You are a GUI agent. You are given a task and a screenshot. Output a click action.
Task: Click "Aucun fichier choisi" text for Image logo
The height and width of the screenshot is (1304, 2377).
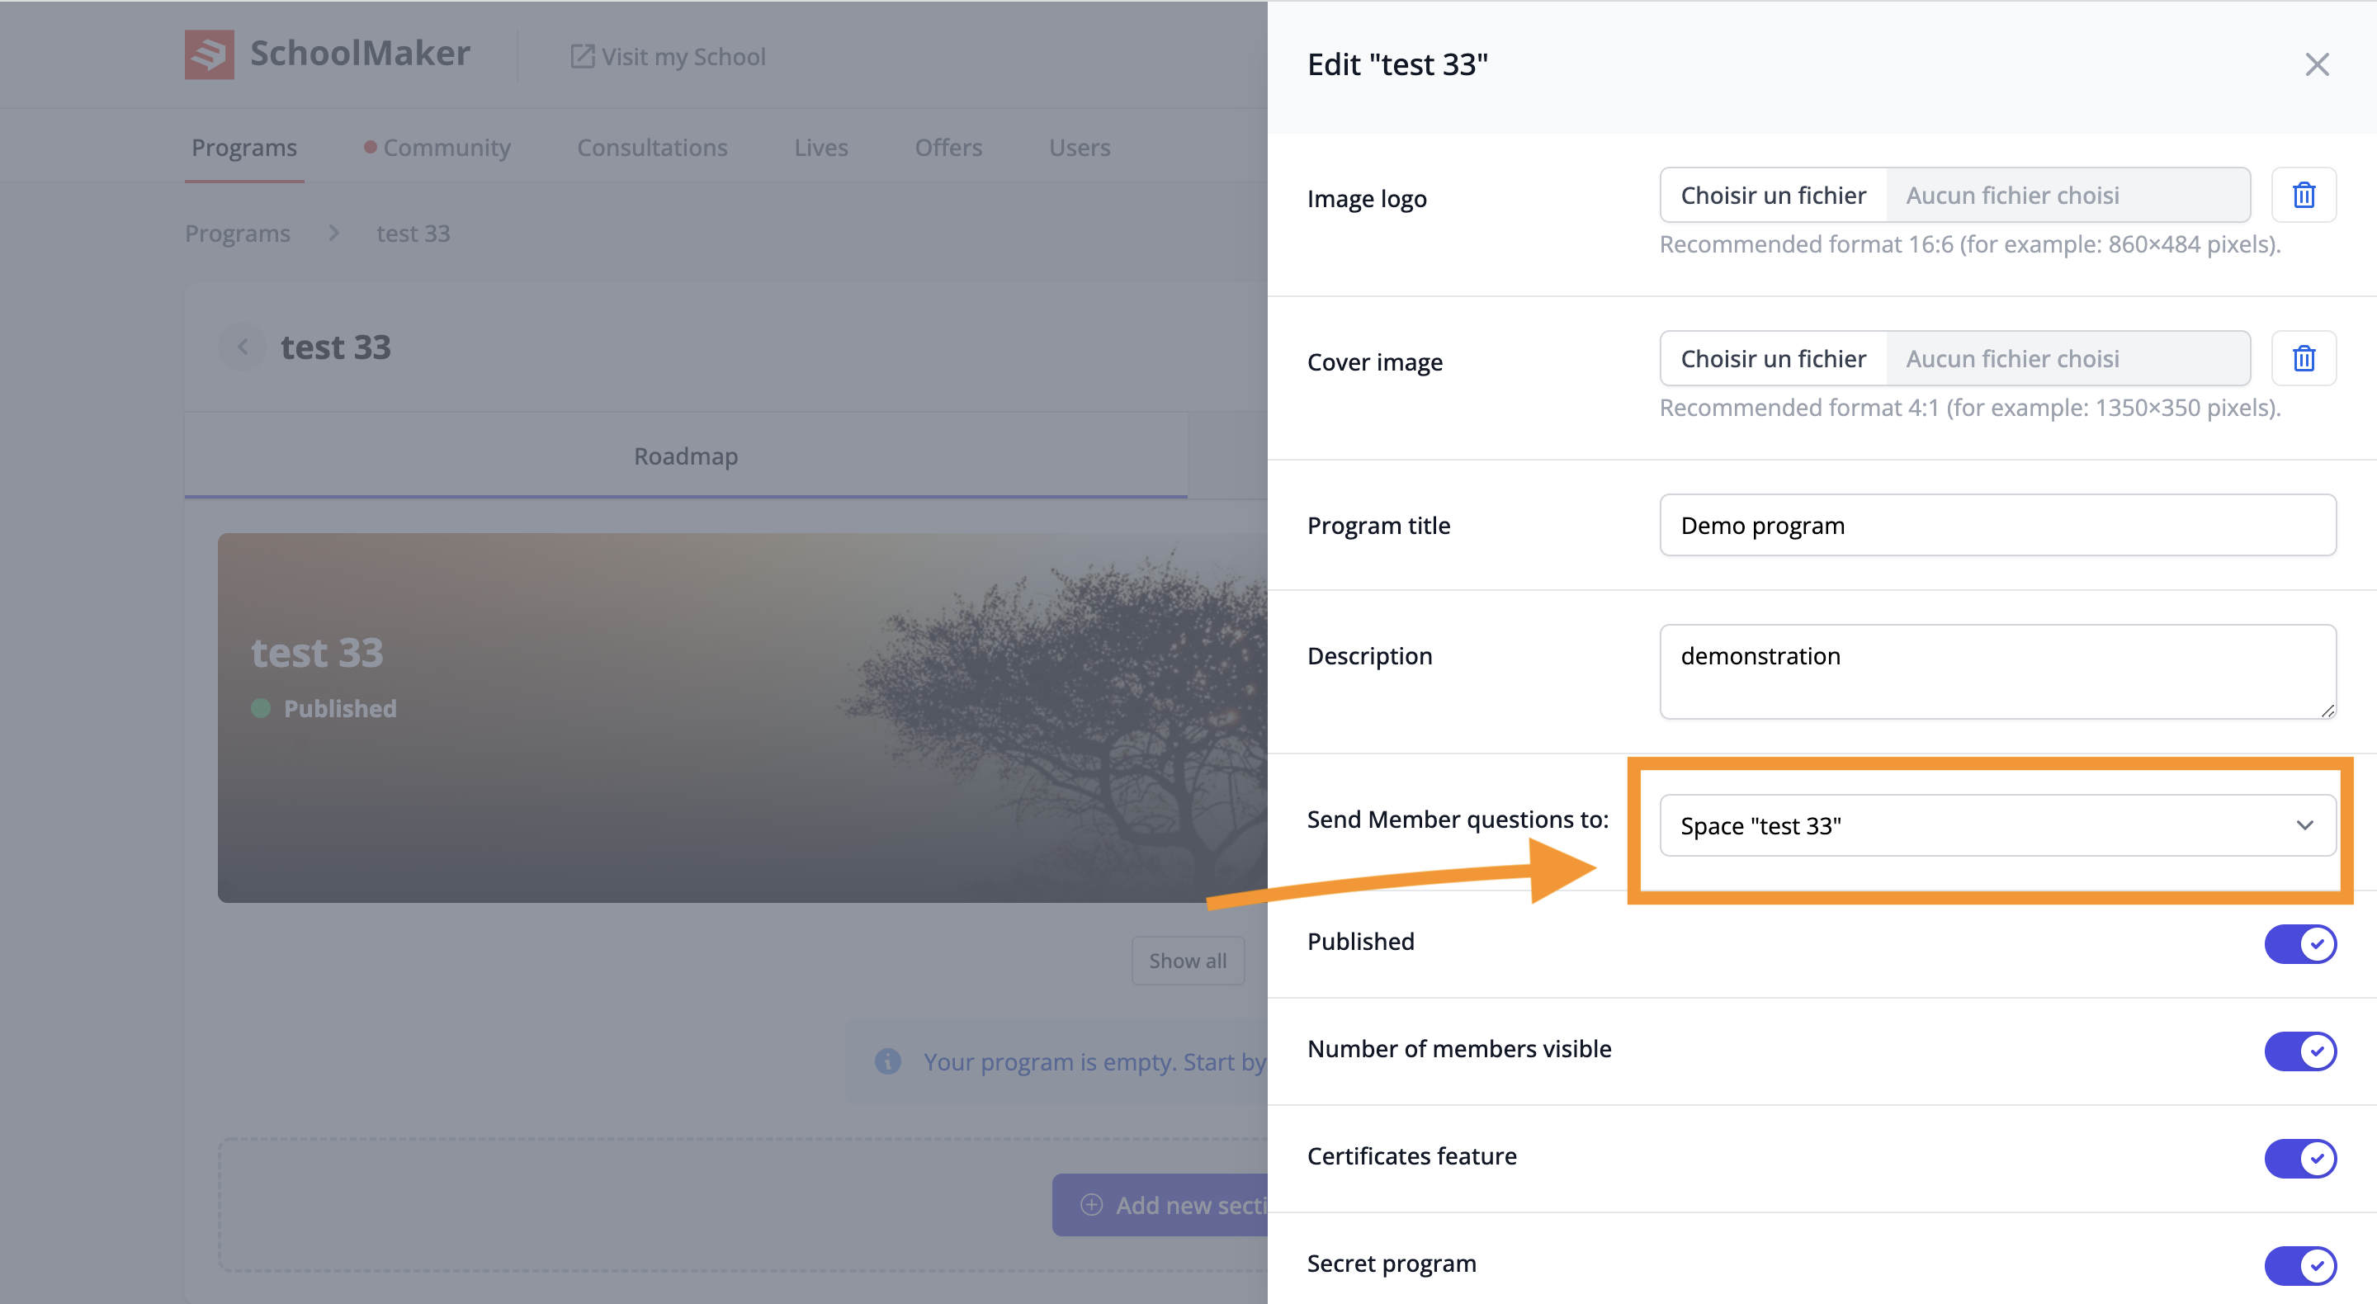tap(2012, 195)
